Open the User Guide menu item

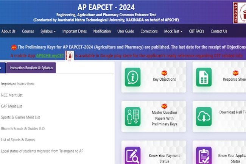(x=126, y=31)
